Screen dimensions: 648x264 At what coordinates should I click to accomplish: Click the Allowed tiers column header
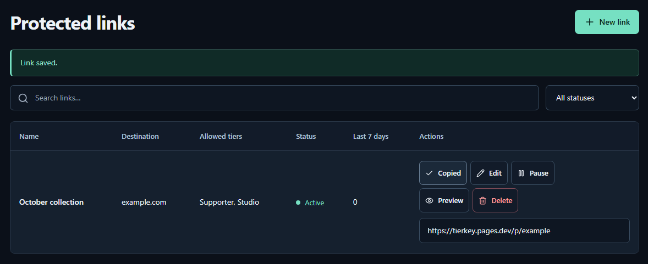[221, 136]
